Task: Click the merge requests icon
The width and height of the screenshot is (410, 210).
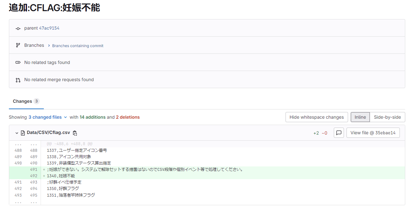Action: point(18,80)
